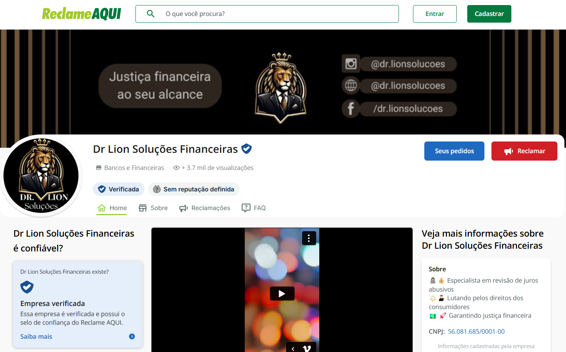Open the Sobre tab
This screenshot has height=352, width=566.
pos(153,208)
